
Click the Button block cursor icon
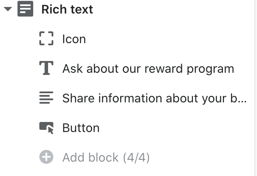pyautogui.click(x=46, y=128)
